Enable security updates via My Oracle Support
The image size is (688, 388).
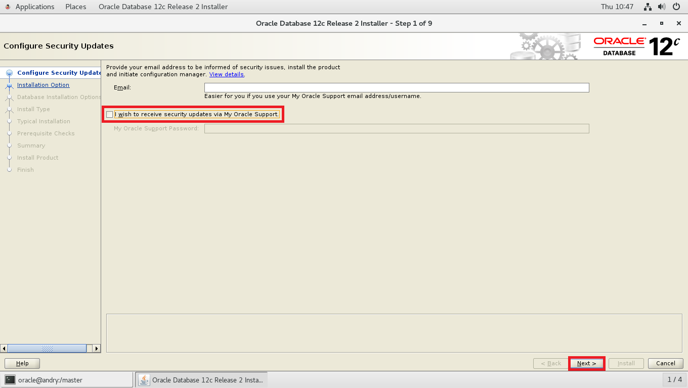110,114
